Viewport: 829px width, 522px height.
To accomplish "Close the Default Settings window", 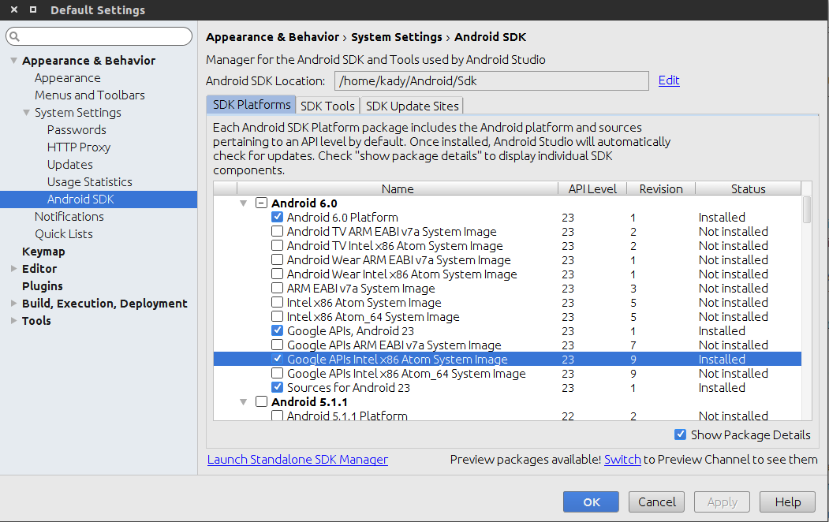I will [x=14, y=9].
